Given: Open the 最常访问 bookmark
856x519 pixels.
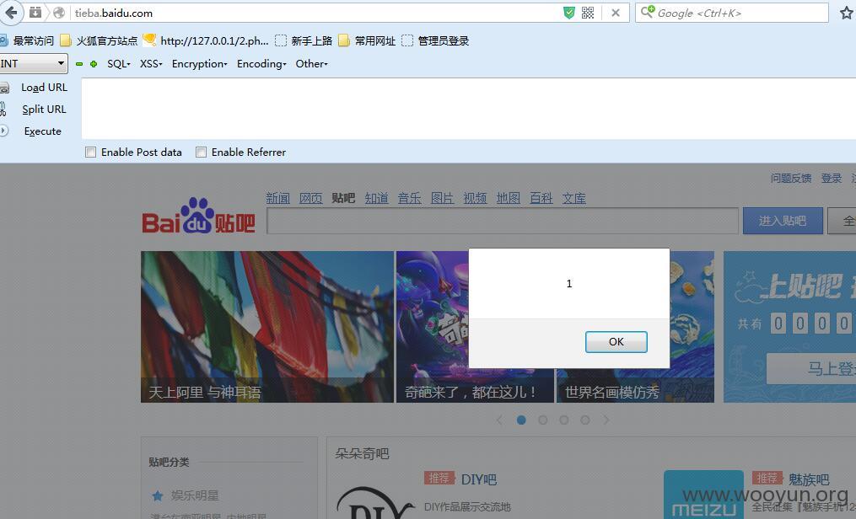Looking at the screenshot, I should pos(27,41).
